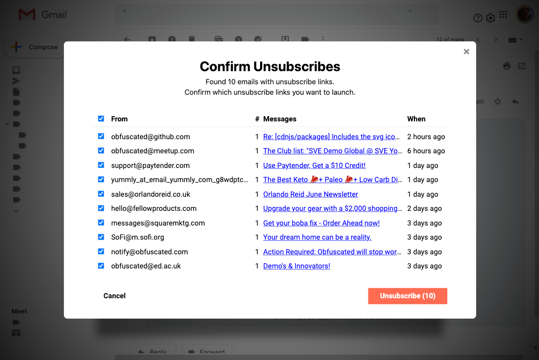Viewport: 539px width, 360px height.
Task: Open the Orlando Reid June Newsletter link
Action: pyautogui.click(x=310, y=194)
